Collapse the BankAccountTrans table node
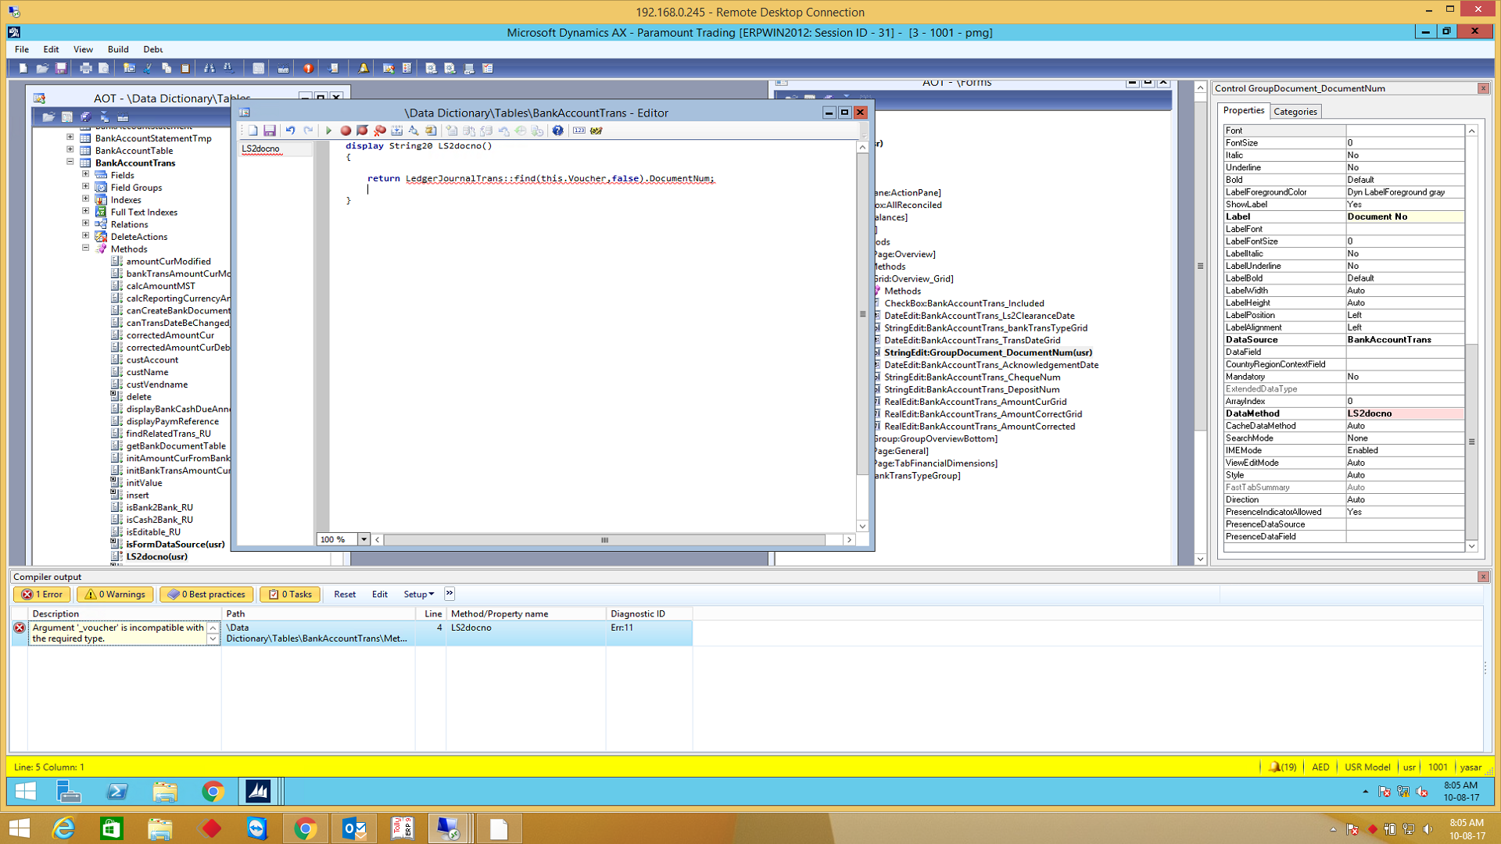 [70, 163]
